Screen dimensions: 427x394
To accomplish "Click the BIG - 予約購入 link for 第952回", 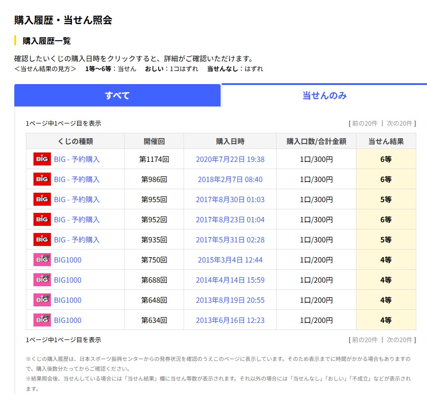I will (x=77, y=220).
